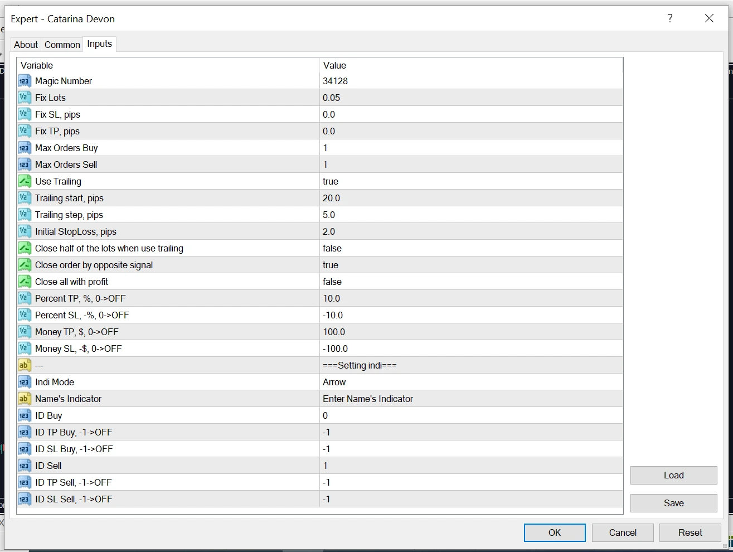733x552 pixels.
Task: Select the Close half of the lots value false
Action: click(332, 248)
